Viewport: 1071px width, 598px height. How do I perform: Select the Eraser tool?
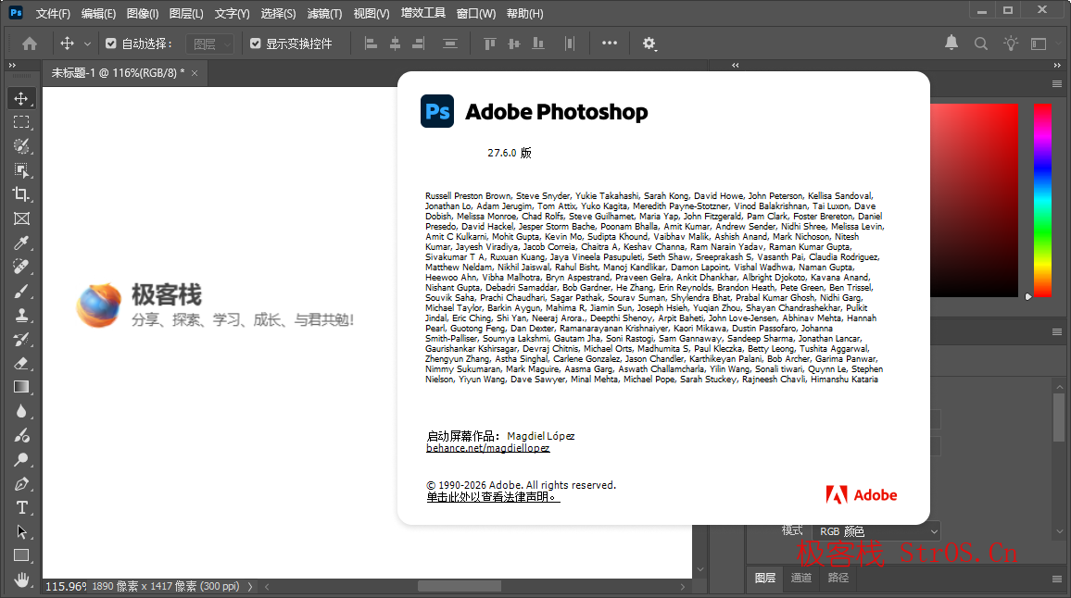tap(21, 363)
